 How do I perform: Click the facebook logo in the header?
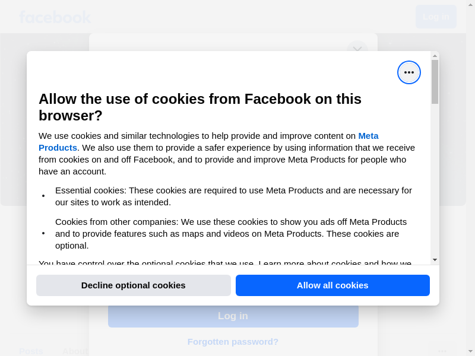[x=55, y=17]
